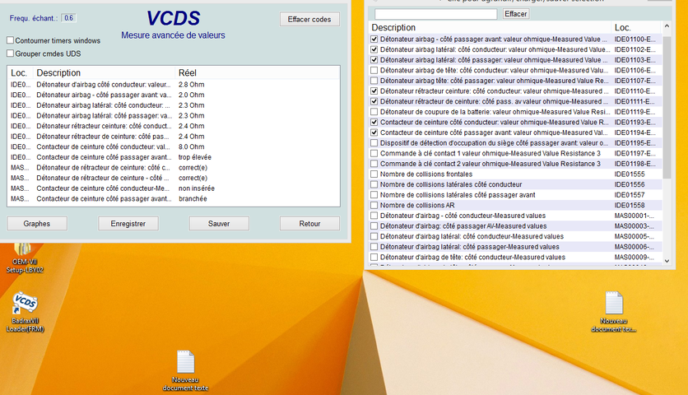Click the Description column header in selection list

point(490,27)
